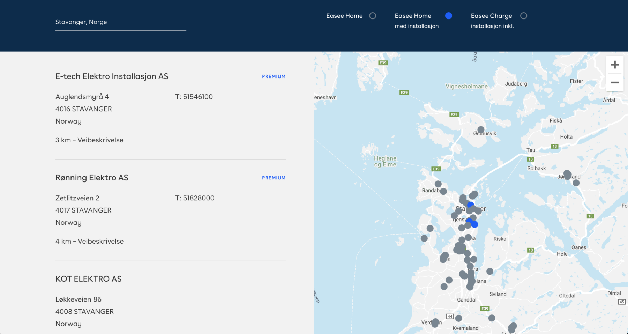Click the lone gray marker northeast of Hana

pos(490,271)
